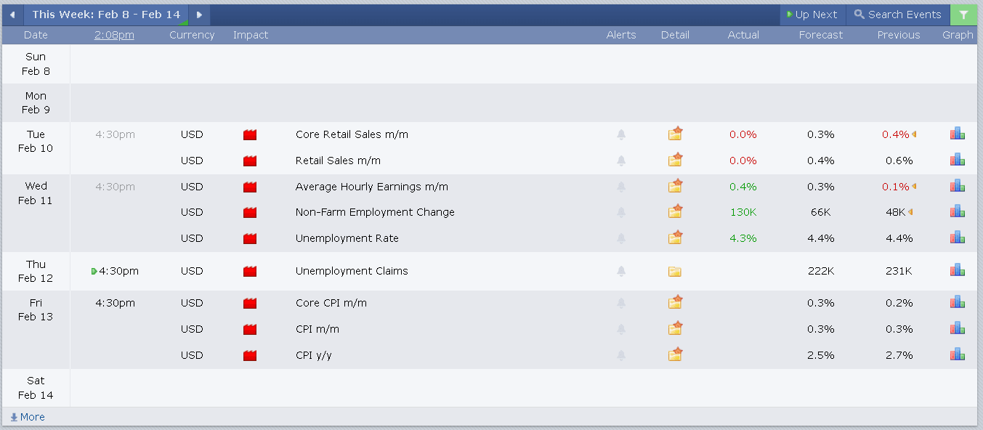Open graph for Core Retail Sales m/m
The image size is (983, 430).
tap(957, 134)
